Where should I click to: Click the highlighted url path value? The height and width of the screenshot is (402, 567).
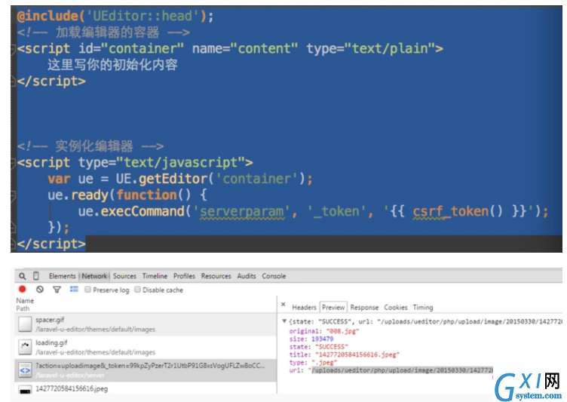402,370
